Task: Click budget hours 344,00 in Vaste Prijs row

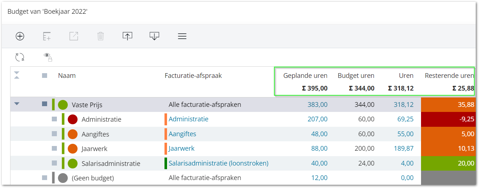Action: (365, 104)
